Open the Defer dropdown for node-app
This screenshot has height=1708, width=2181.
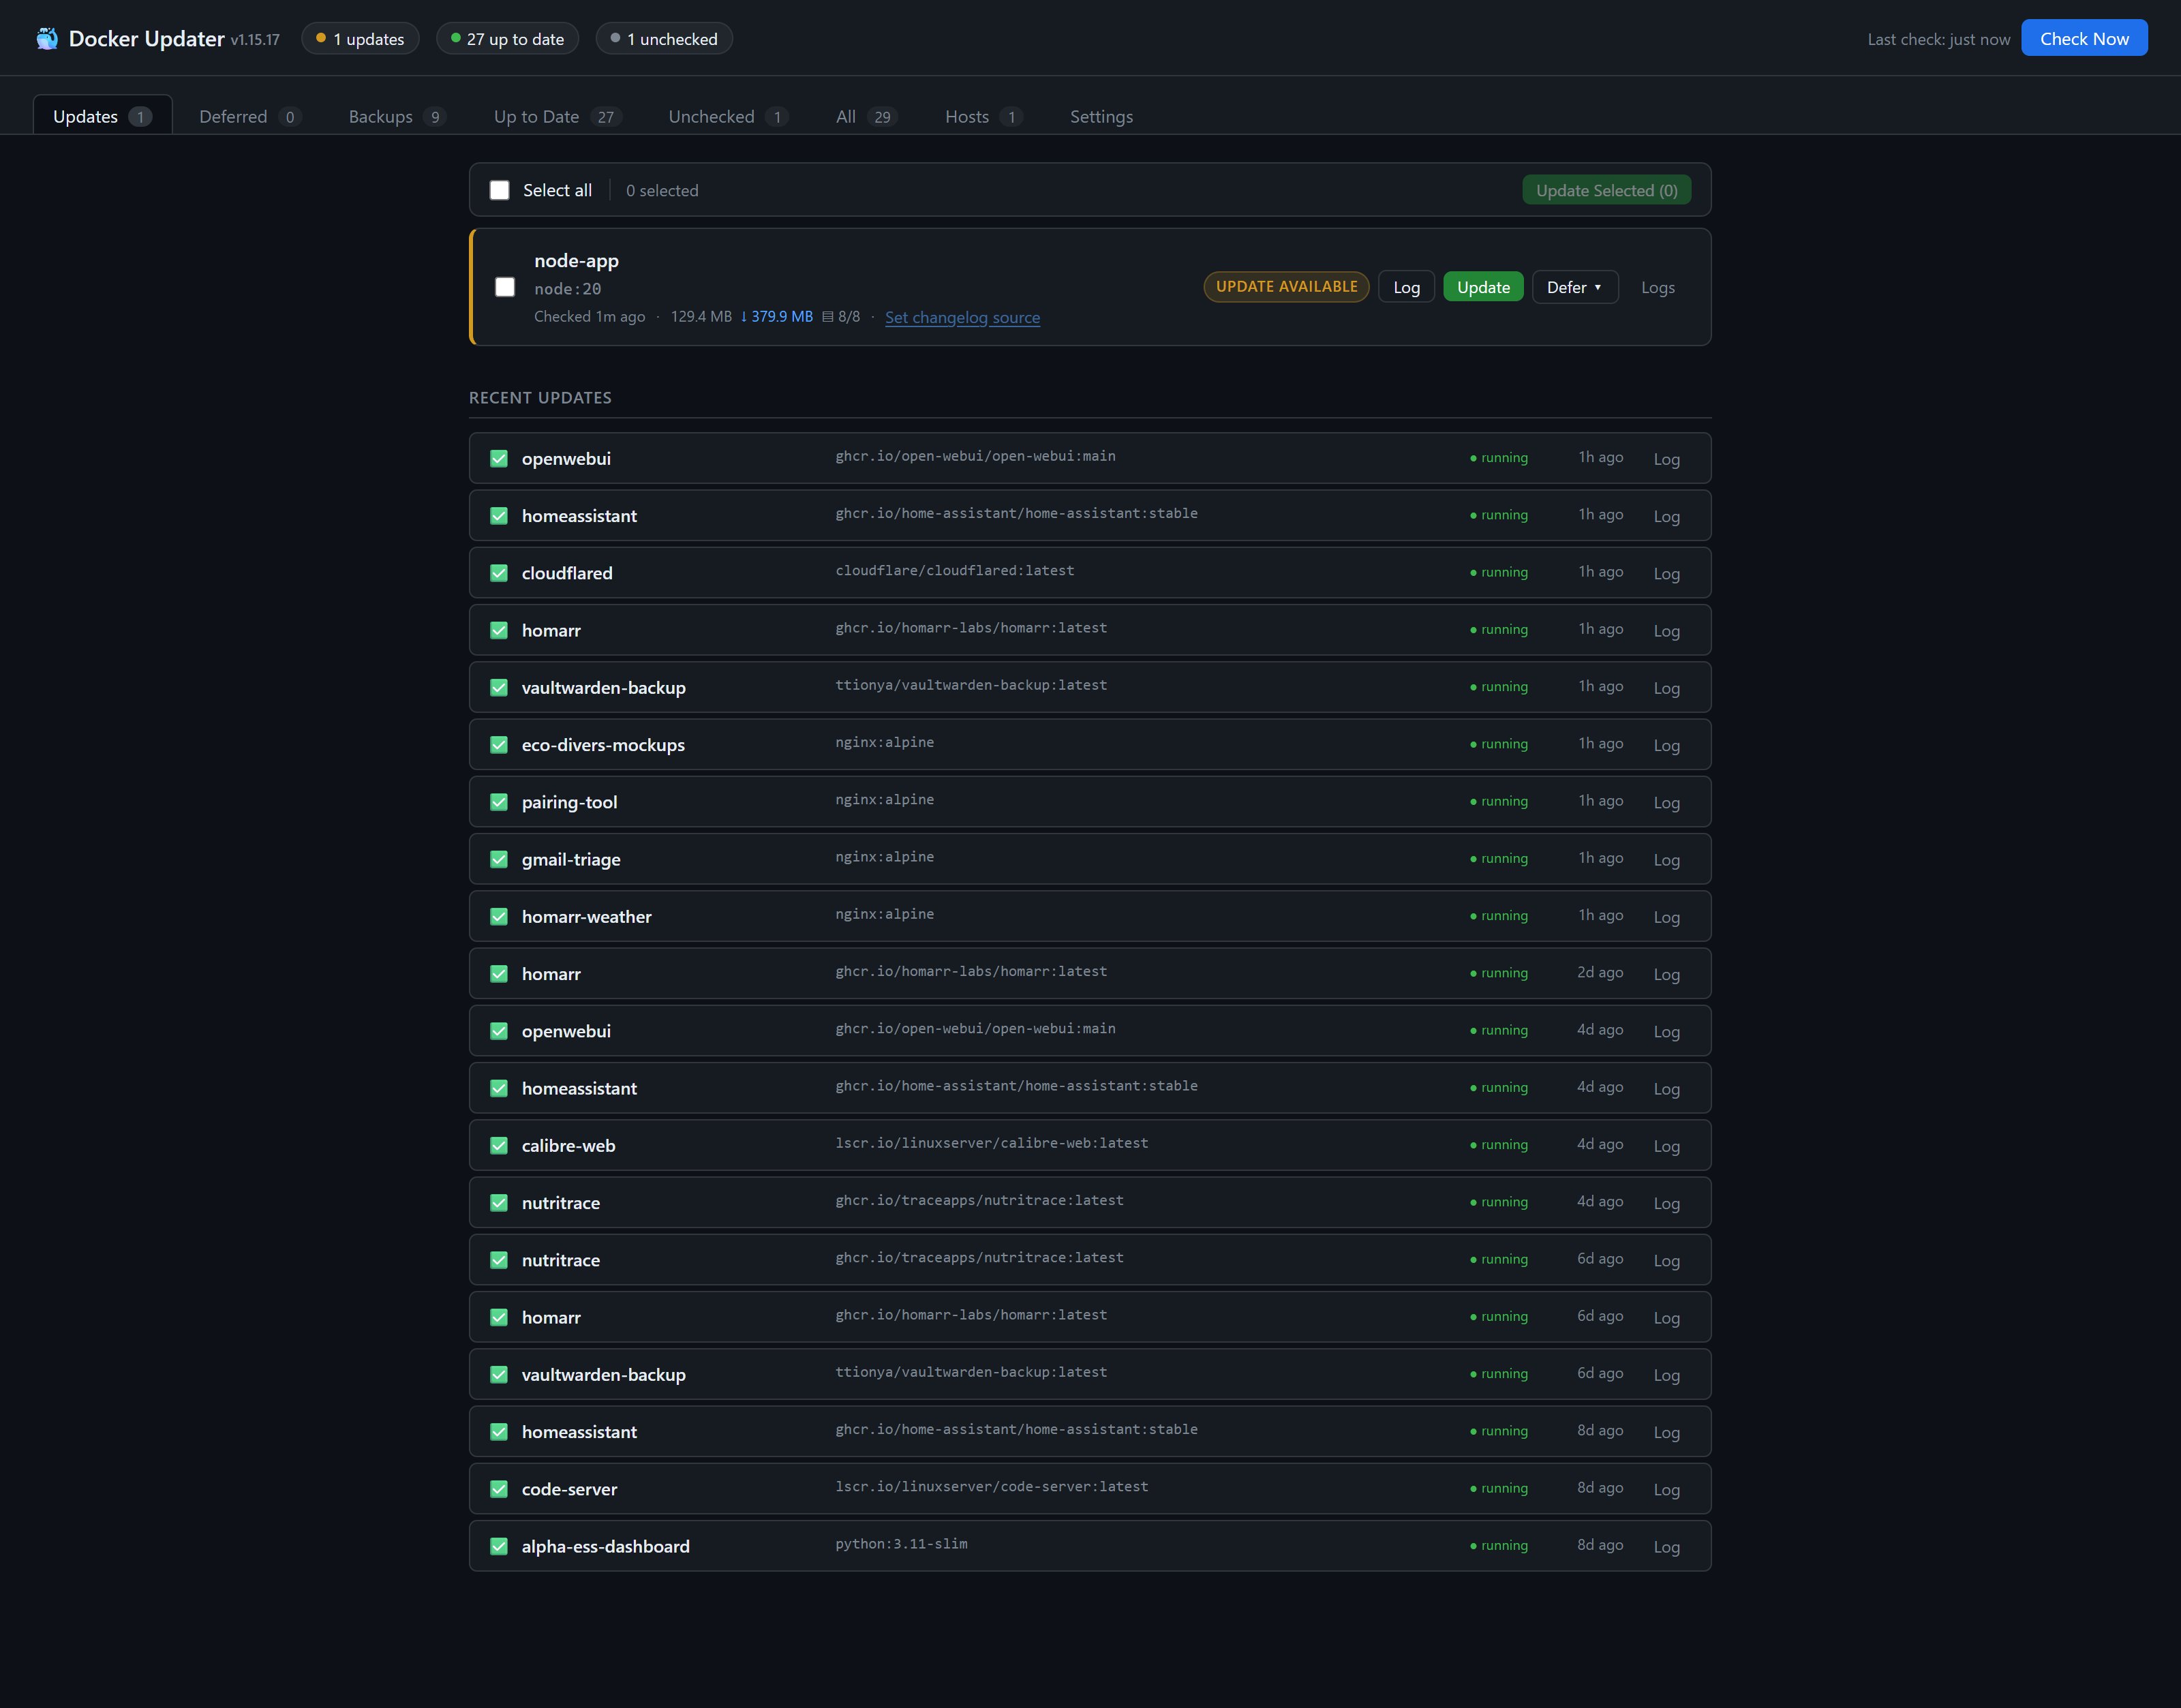pos(1575,287)
